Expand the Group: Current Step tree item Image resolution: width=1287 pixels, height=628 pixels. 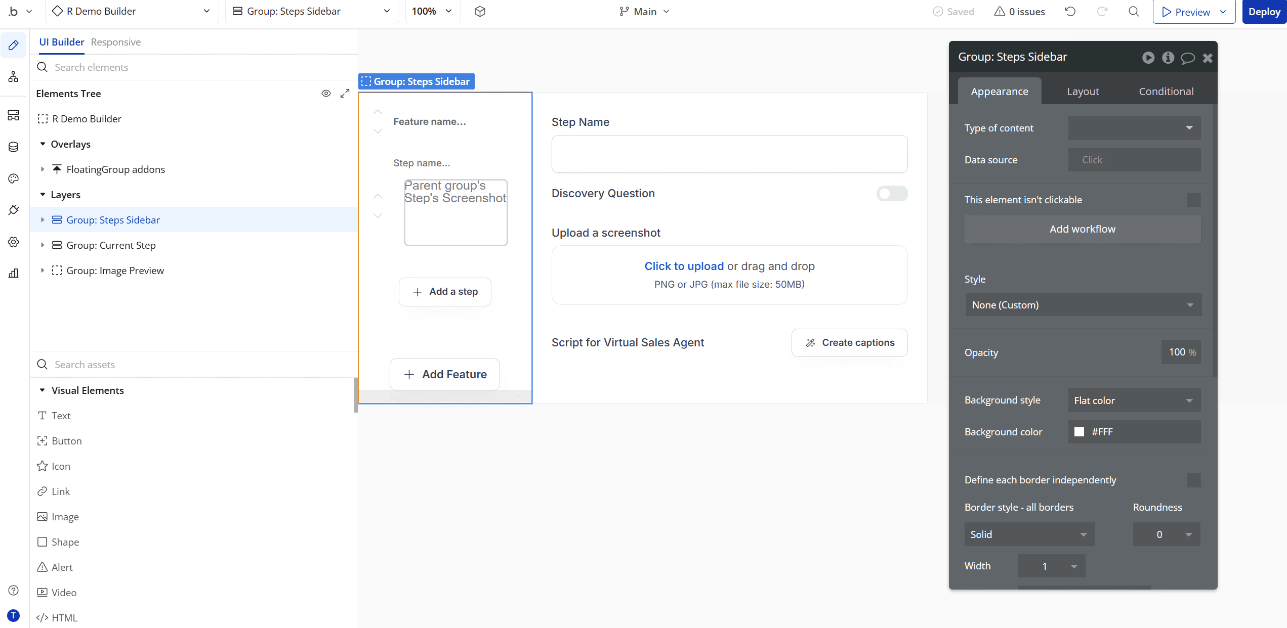tap(43, 245)
